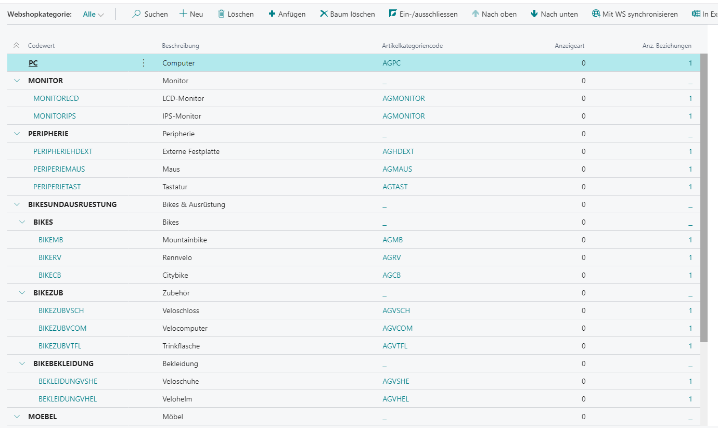The image size is (718, 428).
Task: Collapse the MONITOR tree node
Action: click(17, 81)
